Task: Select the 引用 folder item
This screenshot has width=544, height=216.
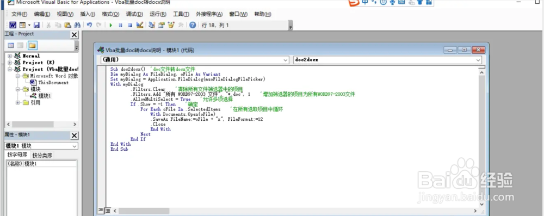Action: pos(35,102)
